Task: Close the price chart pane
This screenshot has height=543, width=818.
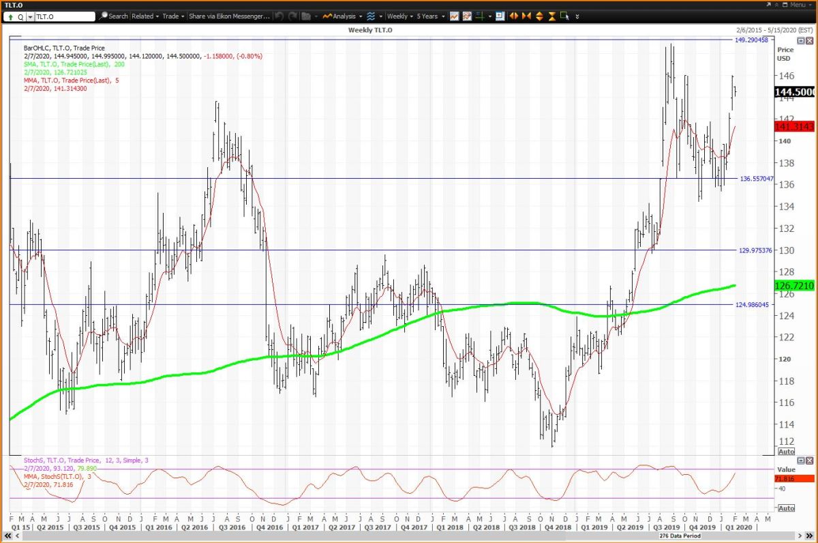Action: click(x=809, y=41)
